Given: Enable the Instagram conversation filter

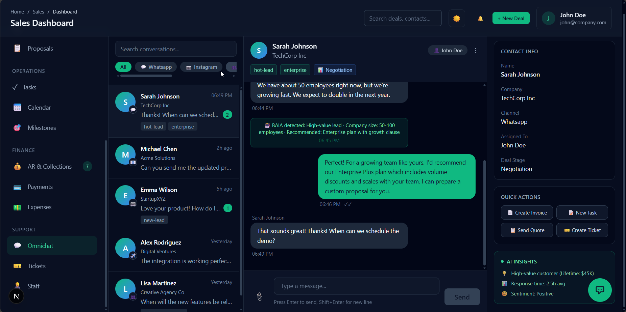Looking at the screenshot, I should (x=201, y=67).
